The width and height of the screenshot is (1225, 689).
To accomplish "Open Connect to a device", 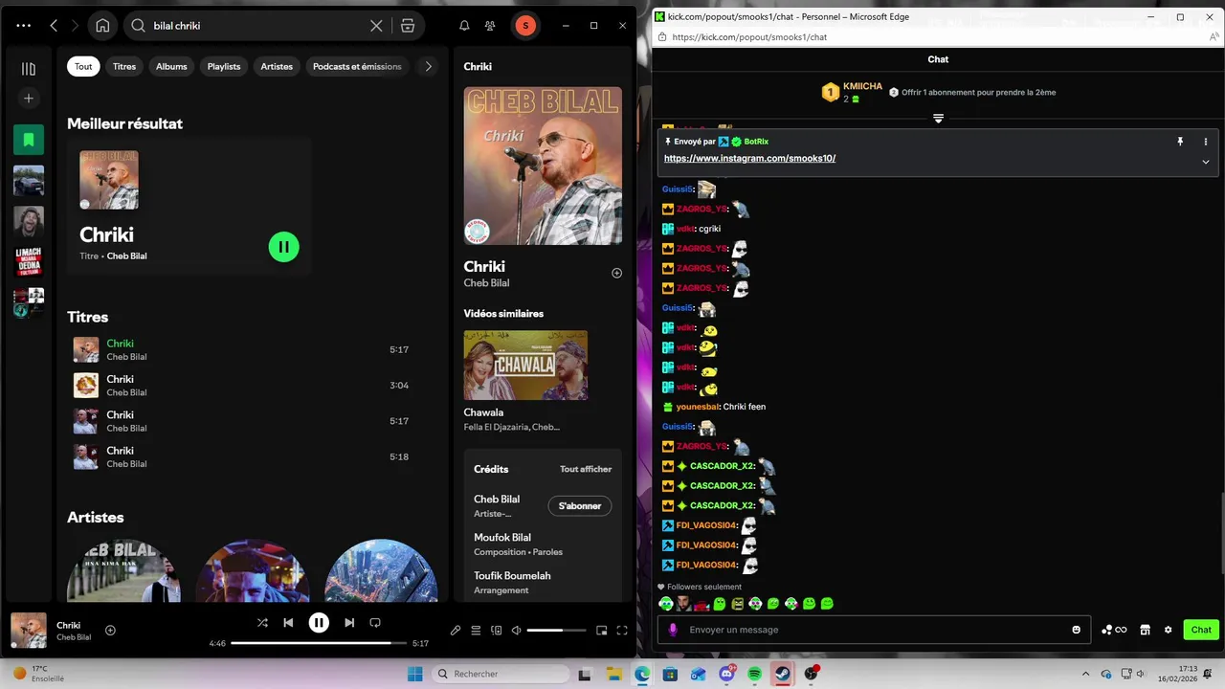I will 496,631.
